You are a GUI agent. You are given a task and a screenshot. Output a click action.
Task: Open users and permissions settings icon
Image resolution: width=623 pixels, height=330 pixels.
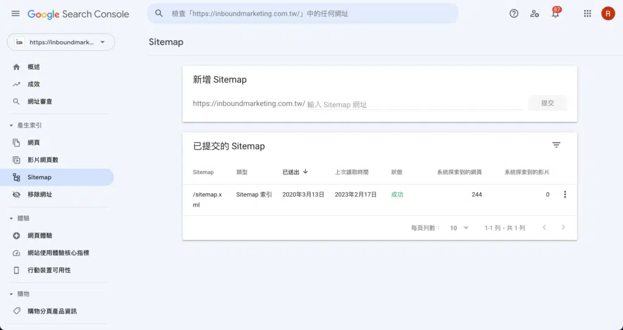click(x=534, y=13)
